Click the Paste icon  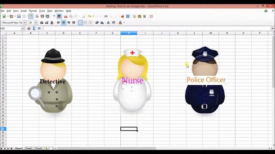click(76, 16)
